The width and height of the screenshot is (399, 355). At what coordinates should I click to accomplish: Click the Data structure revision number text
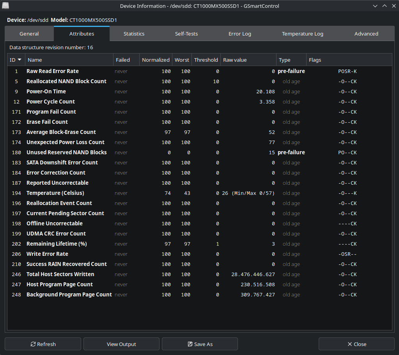[51, 47]
